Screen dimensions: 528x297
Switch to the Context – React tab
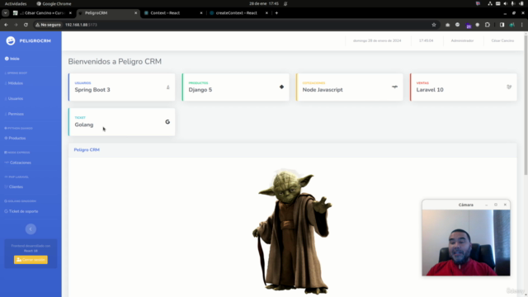point(172,13)
